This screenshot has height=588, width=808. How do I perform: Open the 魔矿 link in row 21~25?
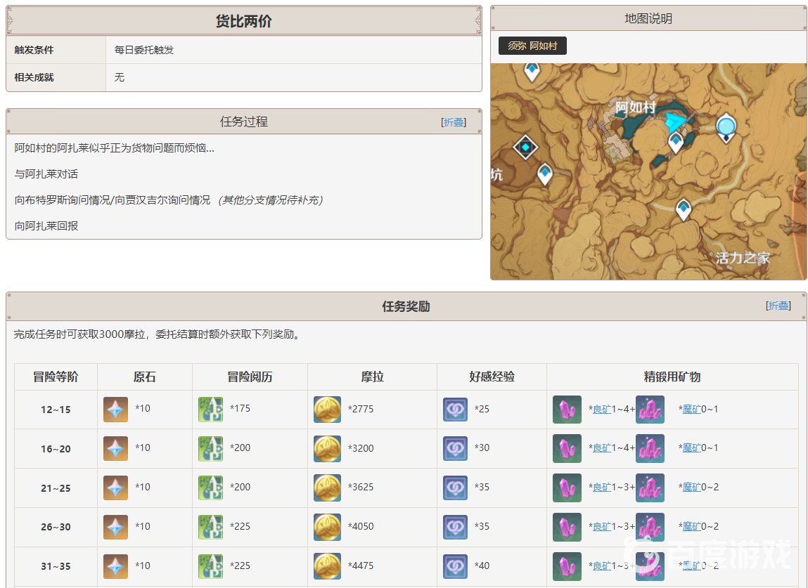coord(691,488)
